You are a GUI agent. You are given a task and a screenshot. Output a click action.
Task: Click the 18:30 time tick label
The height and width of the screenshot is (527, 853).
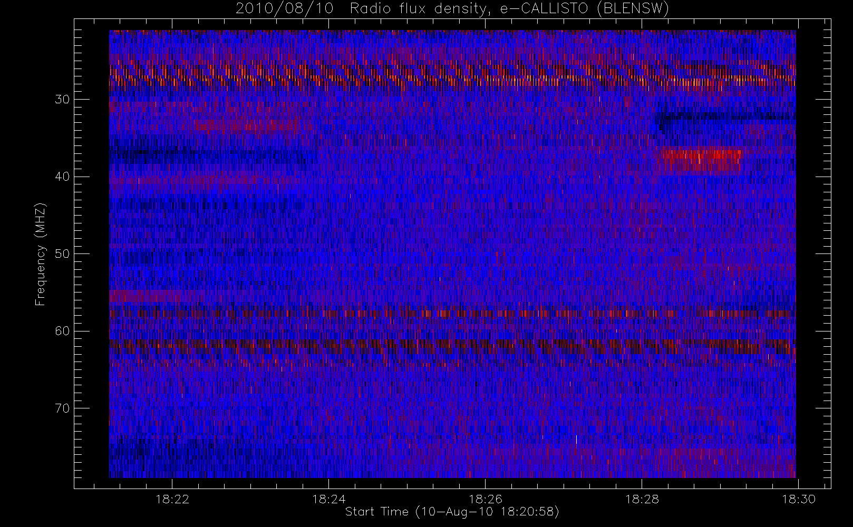799,499
